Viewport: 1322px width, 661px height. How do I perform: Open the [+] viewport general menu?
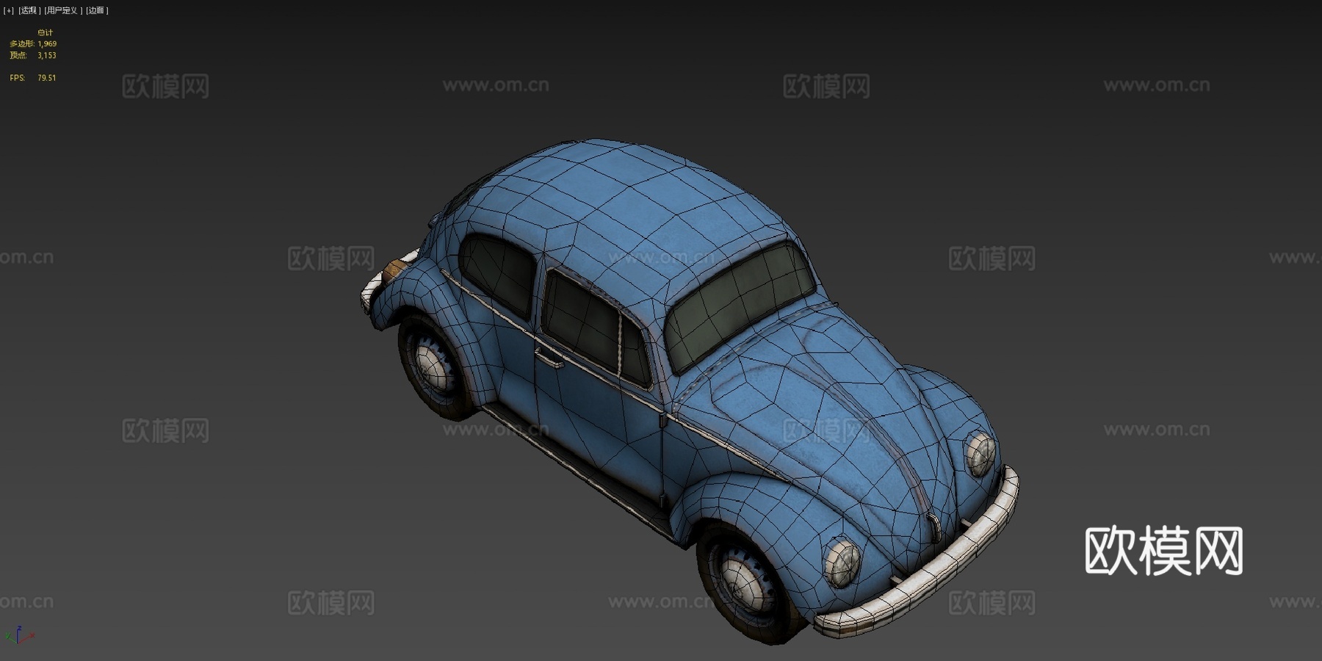[9, 10]
